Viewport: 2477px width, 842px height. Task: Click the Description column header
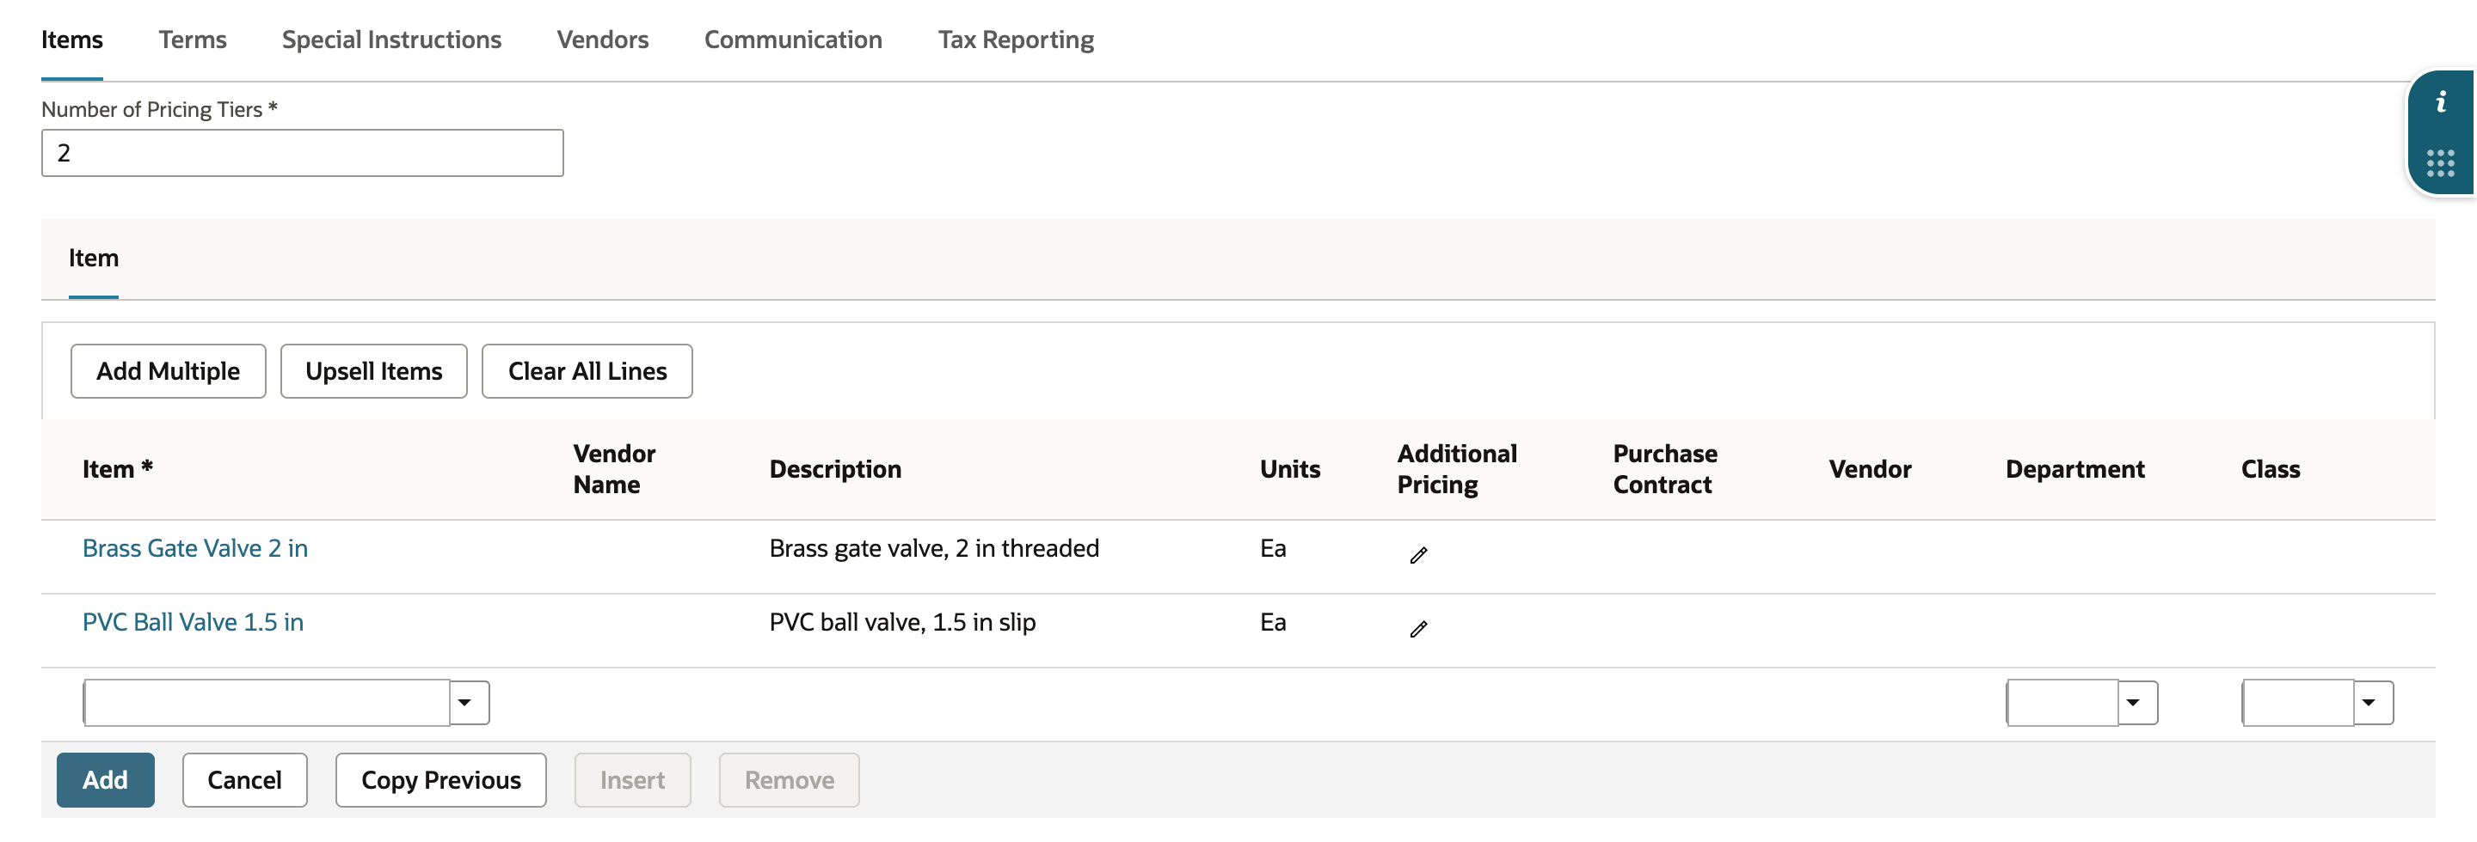836,469
